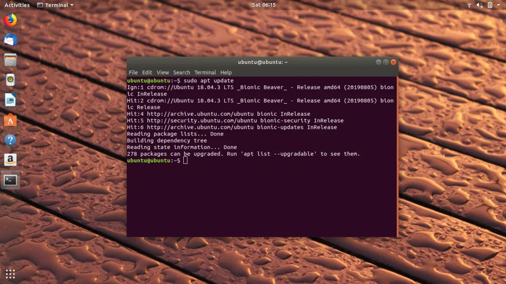Show Applications grid at dock bottom

coord(10,274)
